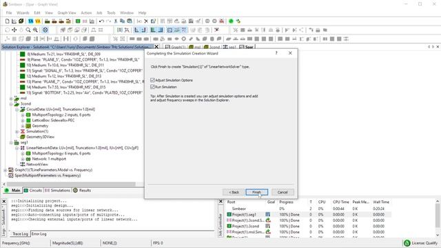This screenshot has width=441, height=248.
Task: Open the Graph View menu
Action: pyautogui.click(x=67, y=12)
